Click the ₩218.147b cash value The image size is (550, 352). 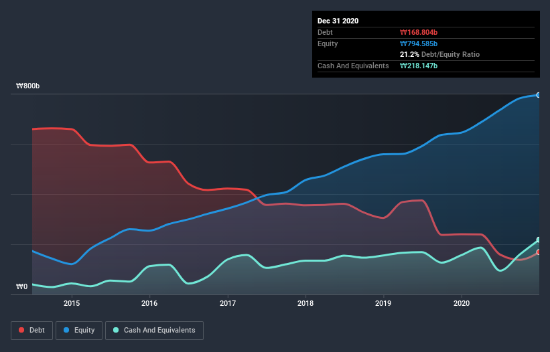coord(419,66)
